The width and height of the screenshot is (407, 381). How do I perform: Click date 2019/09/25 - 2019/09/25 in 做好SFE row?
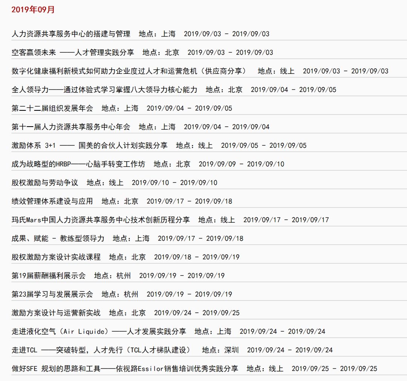[x=334, y=369]
